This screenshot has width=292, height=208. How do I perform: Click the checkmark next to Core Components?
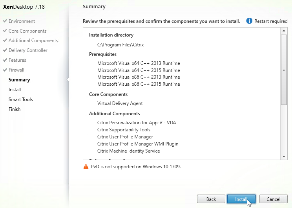tap(5, 31)
